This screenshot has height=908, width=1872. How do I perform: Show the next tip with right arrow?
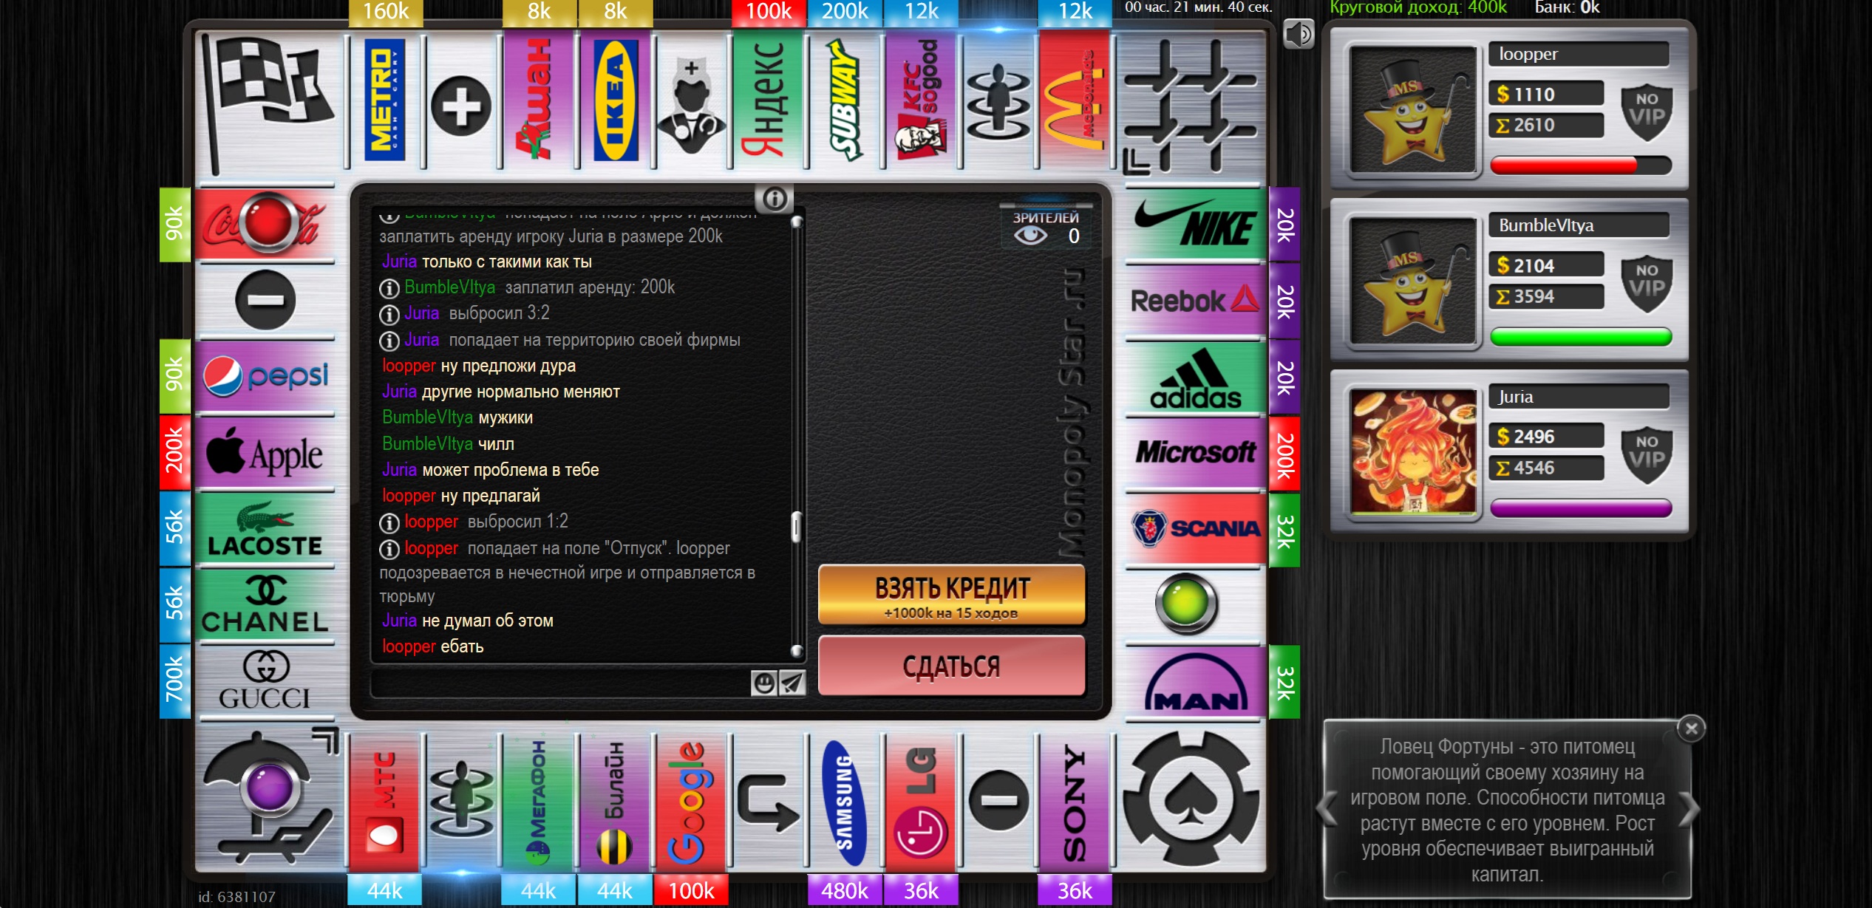click(1689, 808)
